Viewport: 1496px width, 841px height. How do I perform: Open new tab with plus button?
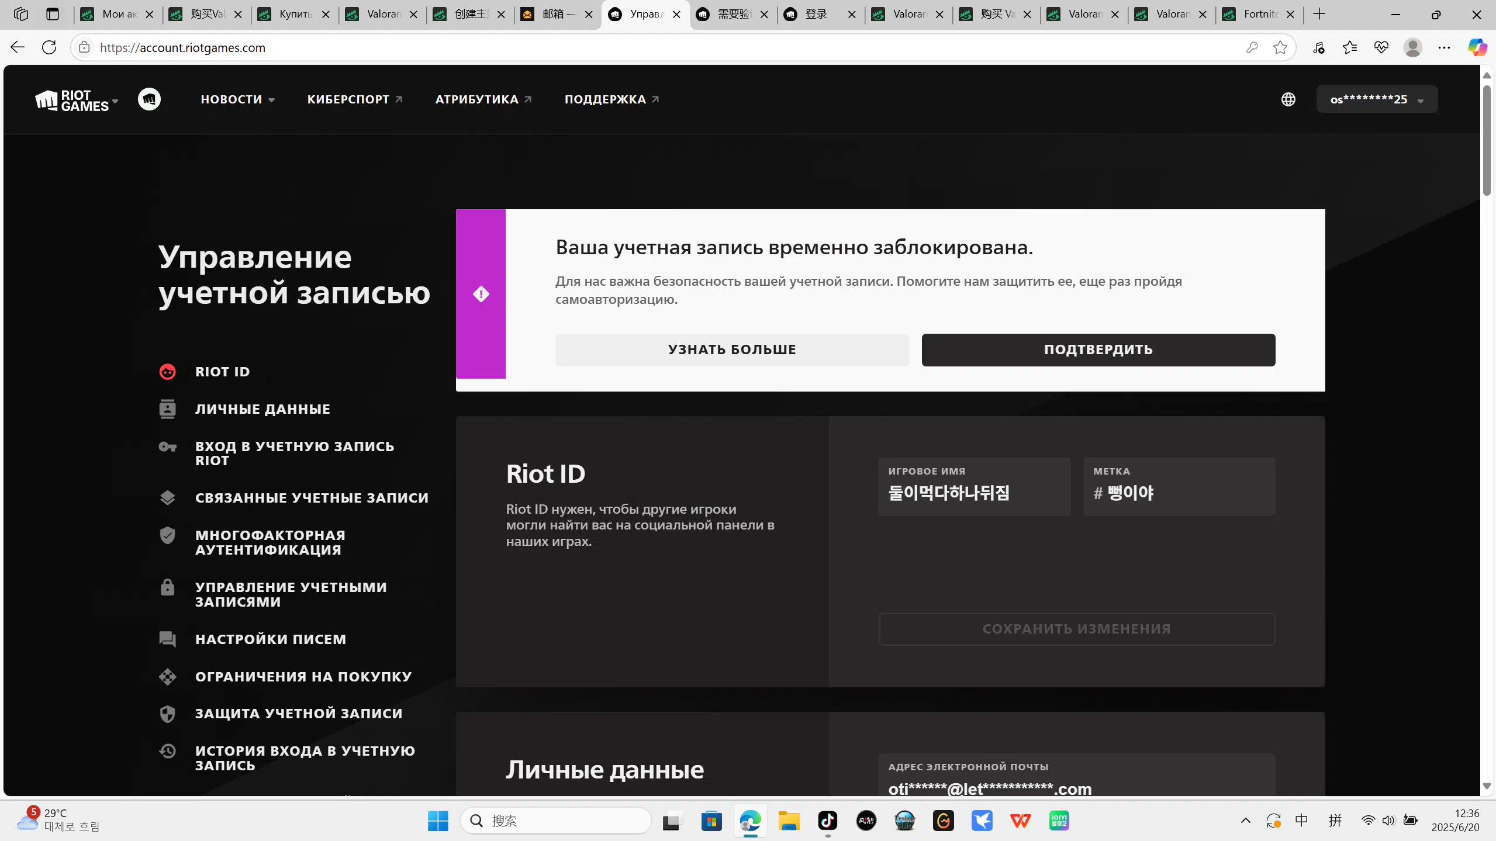click(1319, 14)
